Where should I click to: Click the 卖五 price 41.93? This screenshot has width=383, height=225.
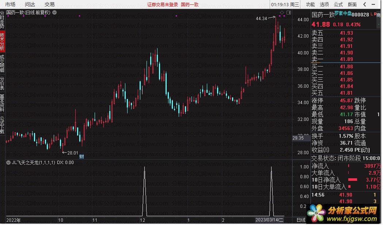tap(346, 33)
